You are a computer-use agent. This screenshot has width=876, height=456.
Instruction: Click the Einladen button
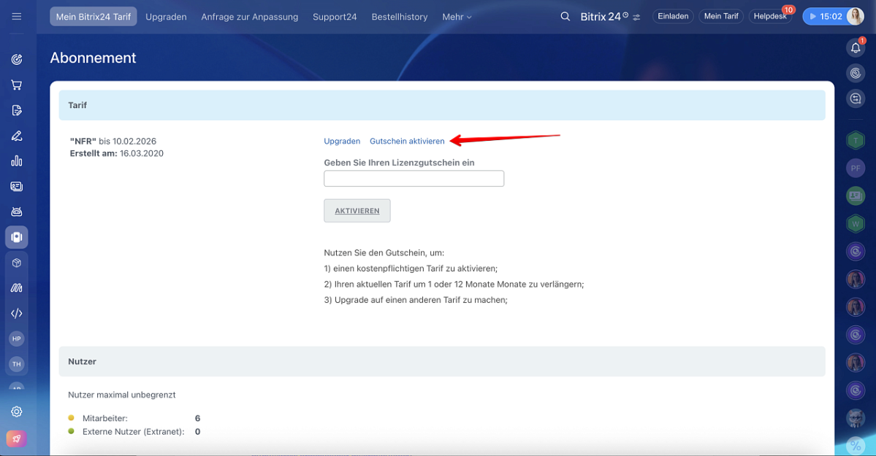(x=672, y=15)
